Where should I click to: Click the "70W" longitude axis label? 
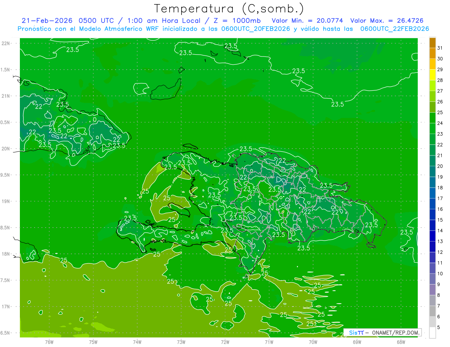(313, 342)
